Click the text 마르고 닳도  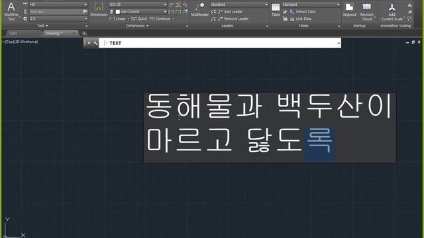coord(225,141)
